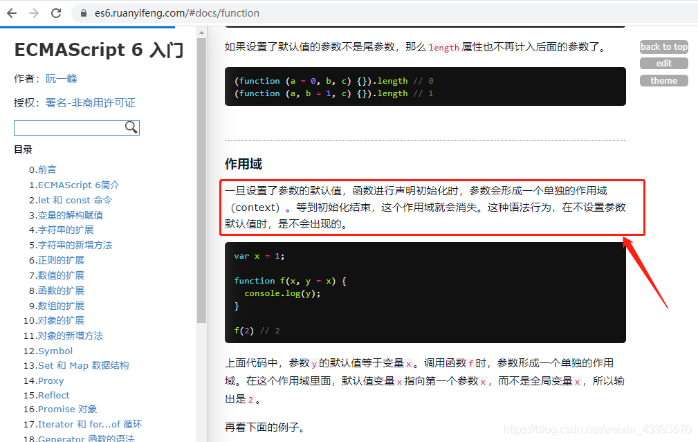The width and height of the screenshot is (698, 442).
Task: Click the 目录 heading in sidebar
Action: 23,149
